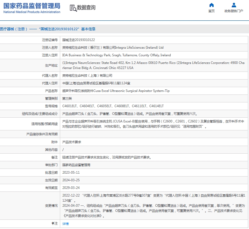Click the C4601ELT model list value
This screenshot has height=229, width=249.
pyautogui.click(x=113, y=106)
